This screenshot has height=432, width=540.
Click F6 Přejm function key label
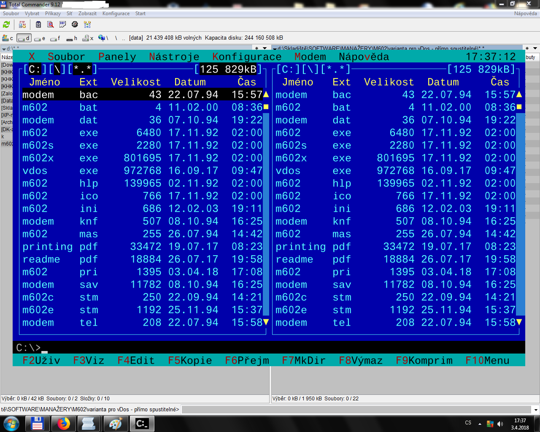click(x=247, y=360)
